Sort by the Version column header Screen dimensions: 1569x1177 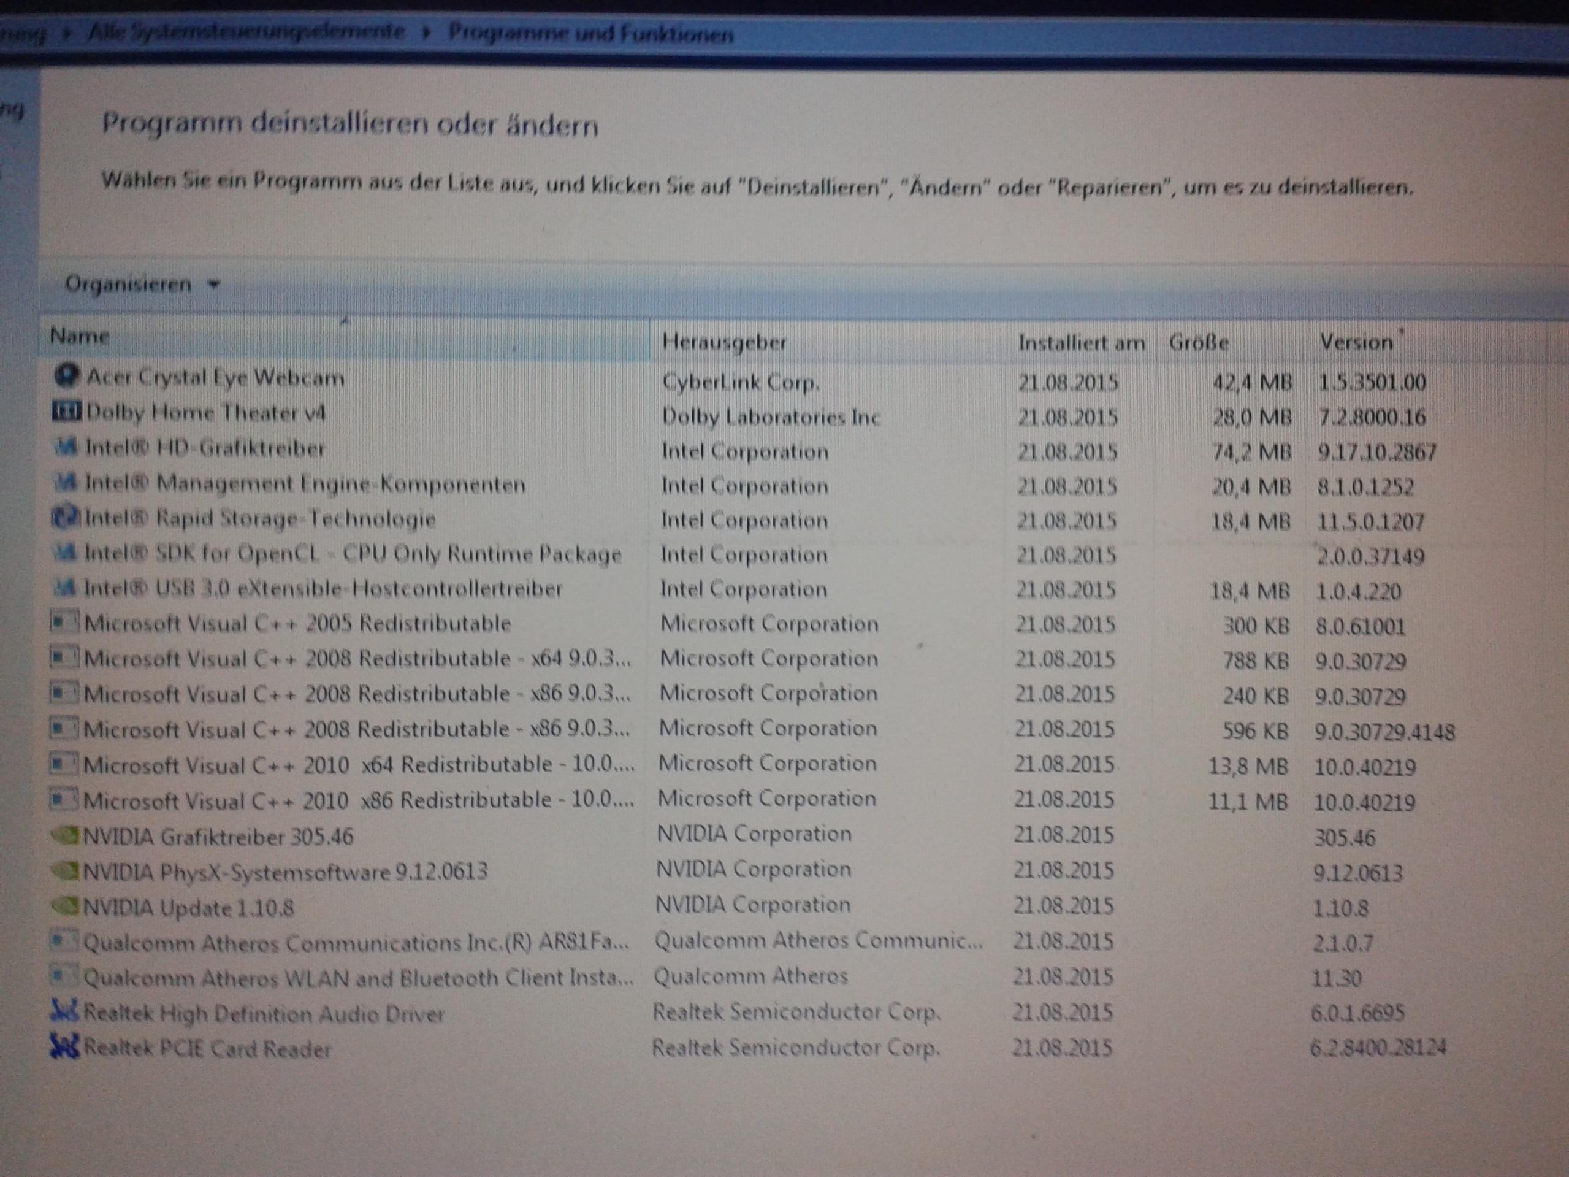[x=1356, y=343]
